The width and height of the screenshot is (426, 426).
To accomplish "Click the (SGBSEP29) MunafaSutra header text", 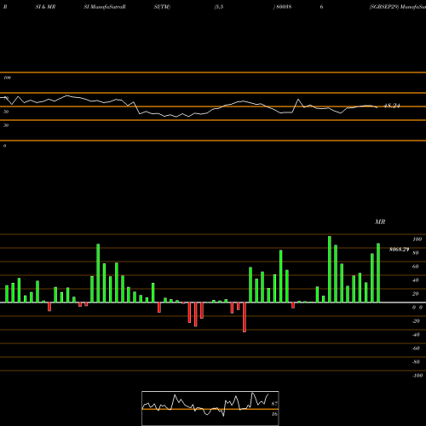I will pos(397,7).
